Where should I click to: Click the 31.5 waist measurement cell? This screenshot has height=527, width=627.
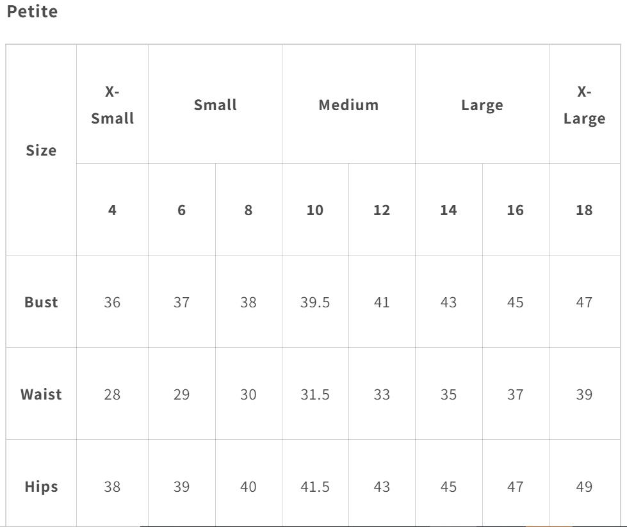point(315,394)
